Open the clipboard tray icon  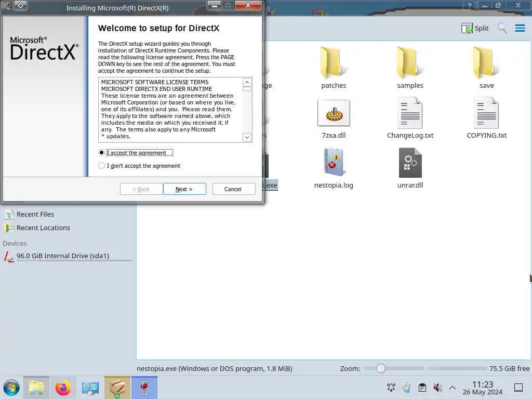click(x=422, y=387)
